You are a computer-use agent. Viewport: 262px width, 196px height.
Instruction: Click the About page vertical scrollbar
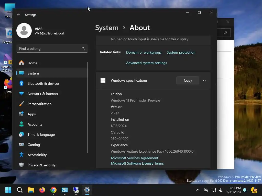[216, 106]
